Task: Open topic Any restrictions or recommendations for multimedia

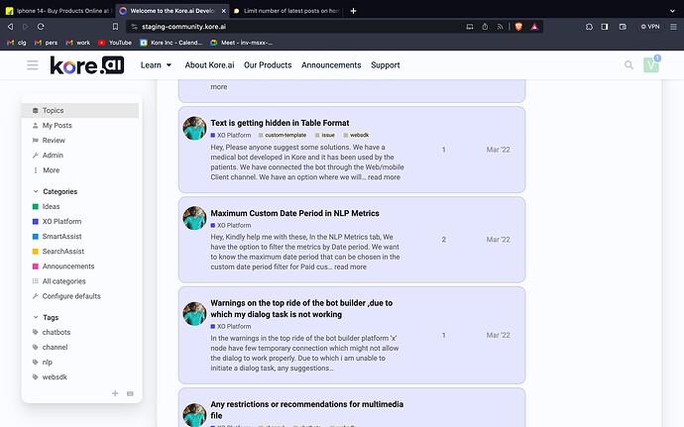Action: (x=306, y=409)
